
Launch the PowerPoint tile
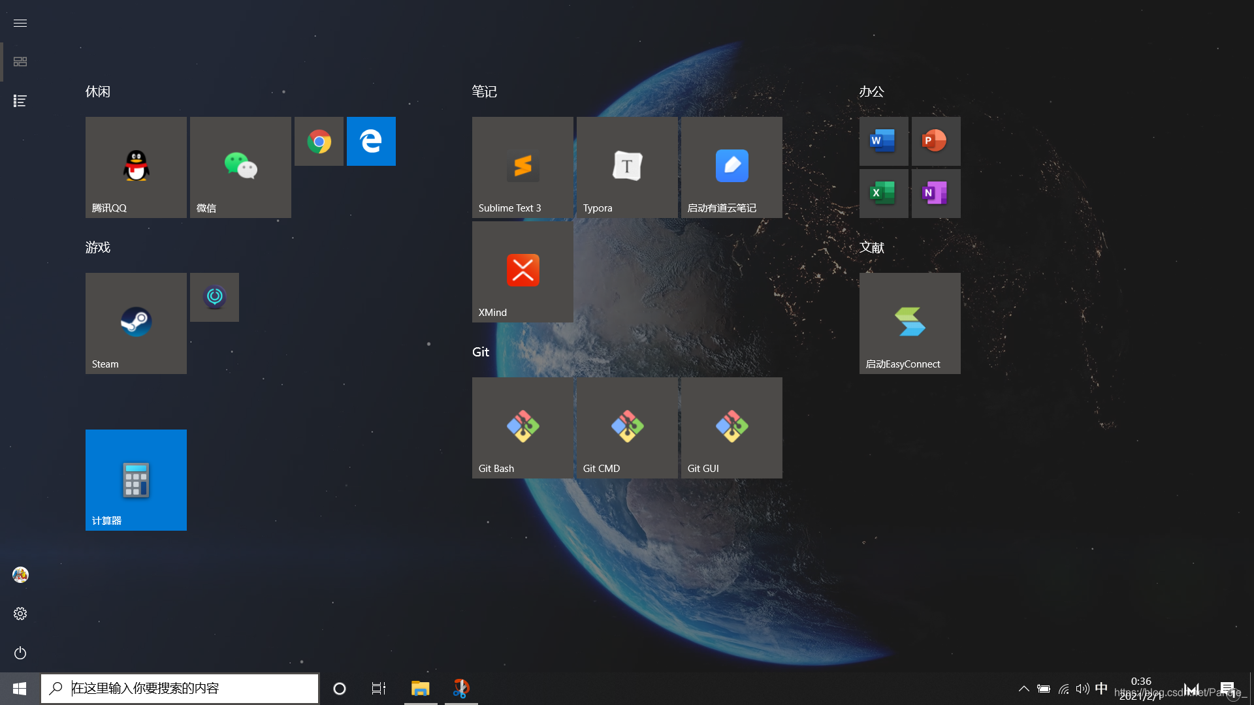click(x=936, y=141)
